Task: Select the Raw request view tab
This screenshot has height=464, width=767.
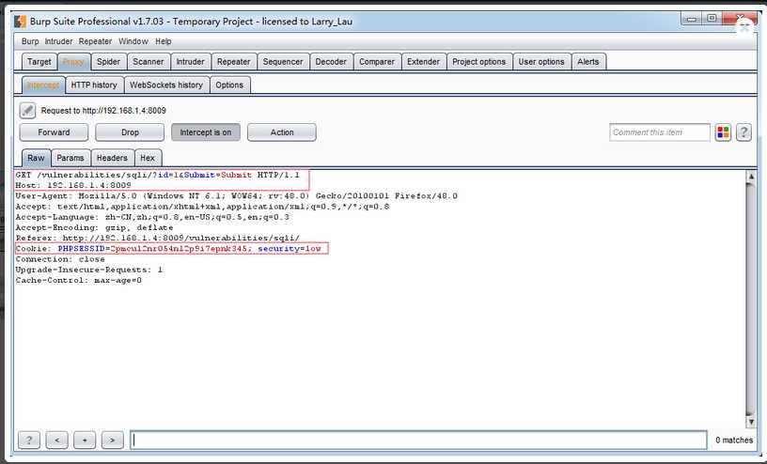Action: click(36, 158)
